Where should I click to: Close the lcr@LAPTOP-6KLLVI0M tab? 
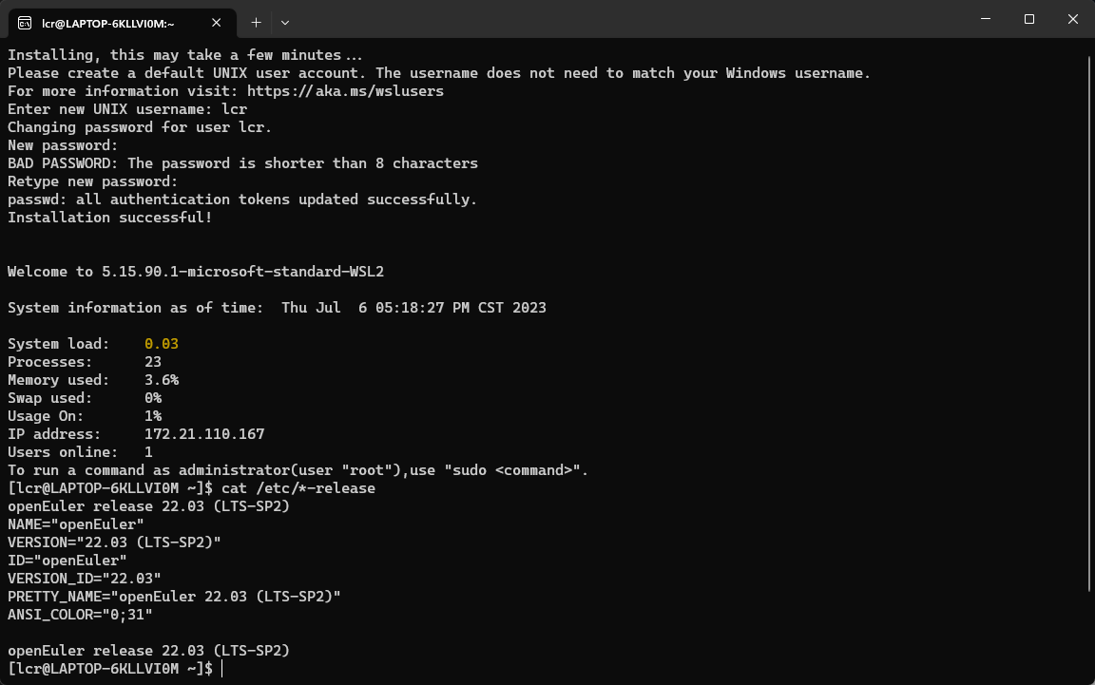[221, 21]
